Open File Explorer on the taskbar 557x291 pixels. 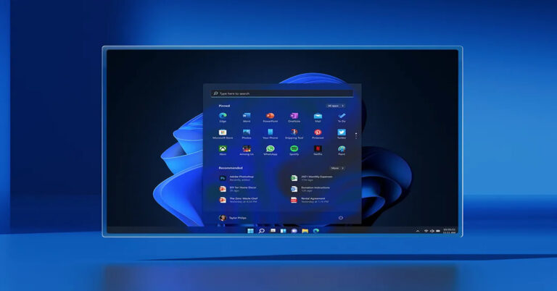click(x=305, y=231)
